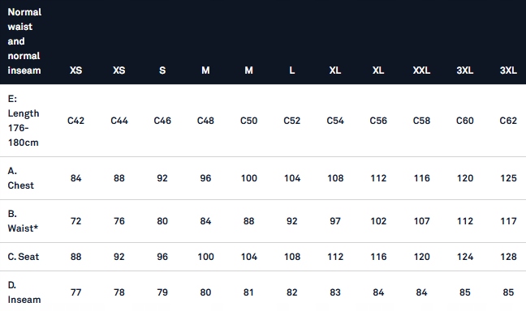This screenshot has width=526, height=311.
Task: Select the D. Inseam row label
Action: (x=24, y=292)
